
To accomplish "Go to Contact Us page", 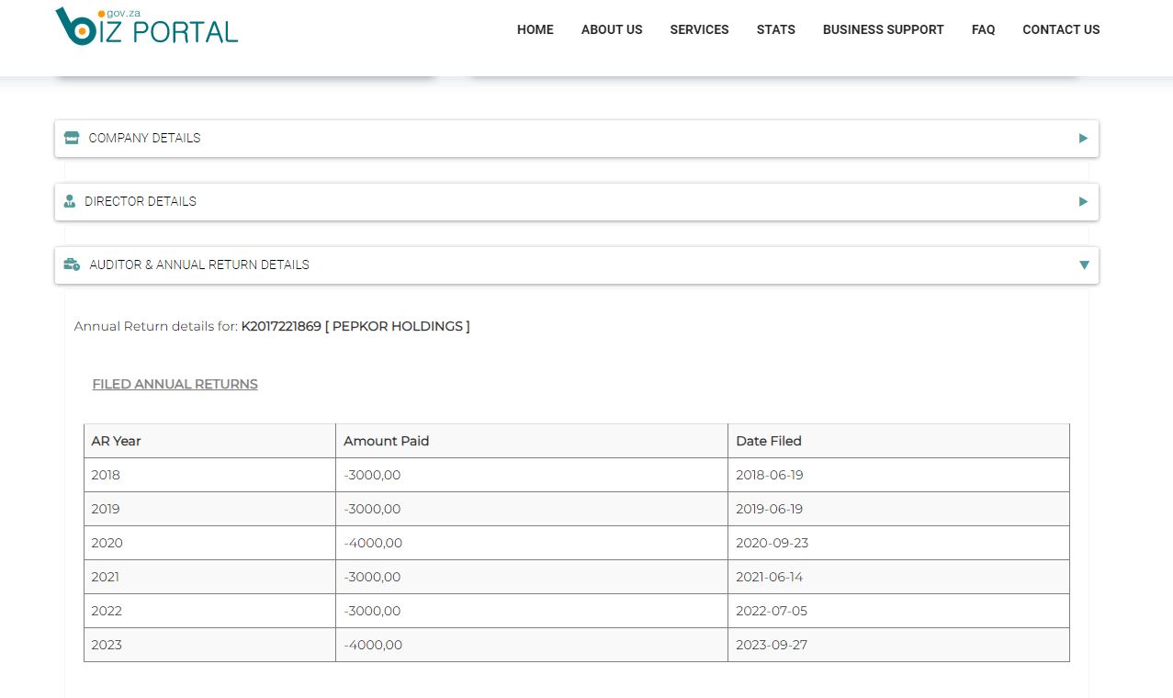I will (1061, 29).
